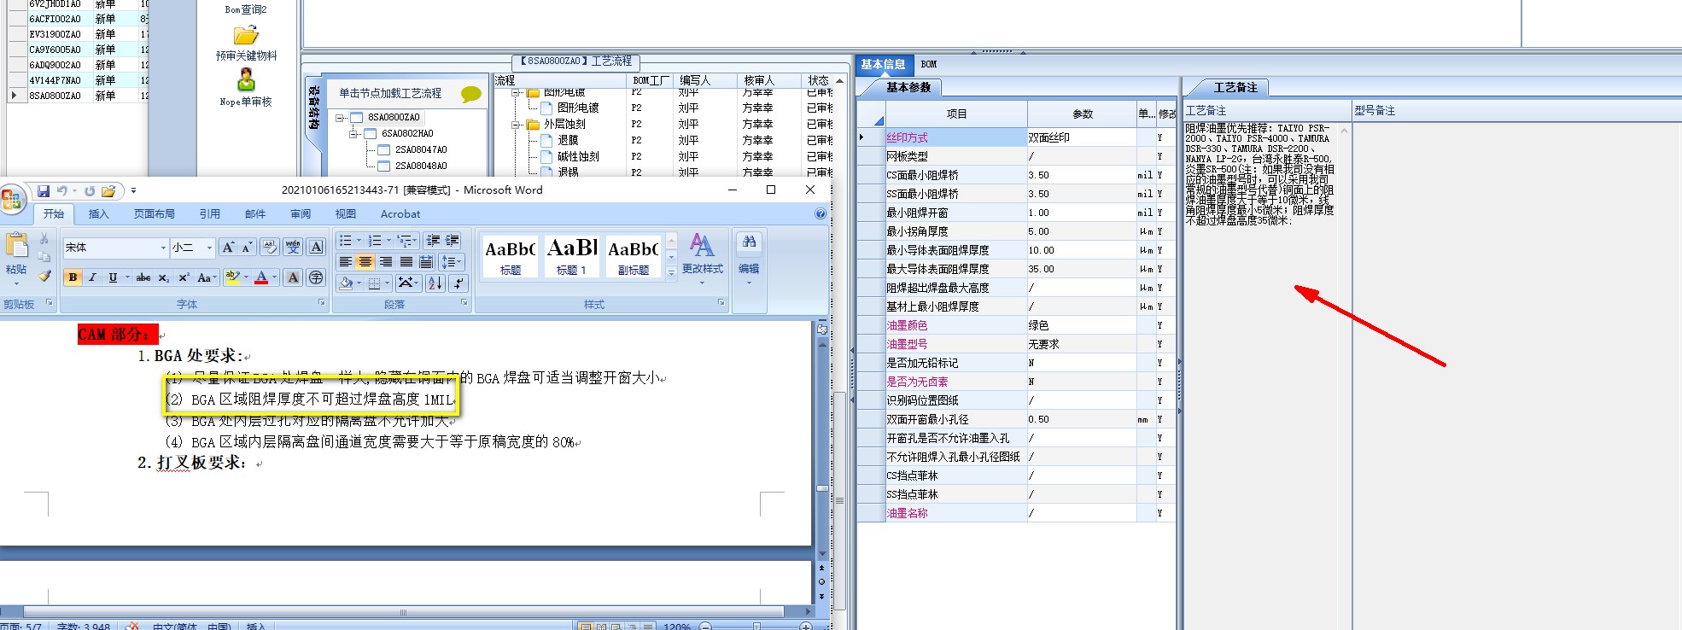Apply red font color
Viewport: 1682px width, 630px height.
[x=261, y=277]
